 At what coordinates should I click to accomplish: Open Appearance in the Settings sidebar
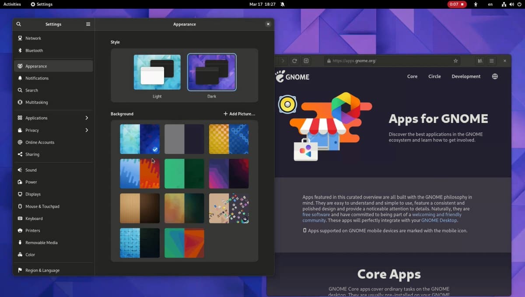click(x=53, y=66)
